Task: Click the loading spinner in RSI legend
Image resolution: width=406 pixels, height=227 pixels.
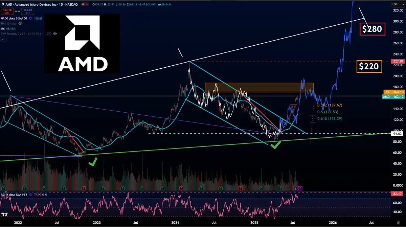Action: tap(31, 195)
